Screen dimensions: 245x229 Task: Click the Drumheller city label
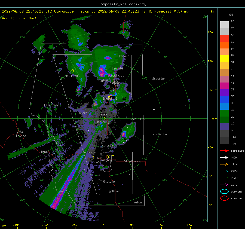point(160,134)
